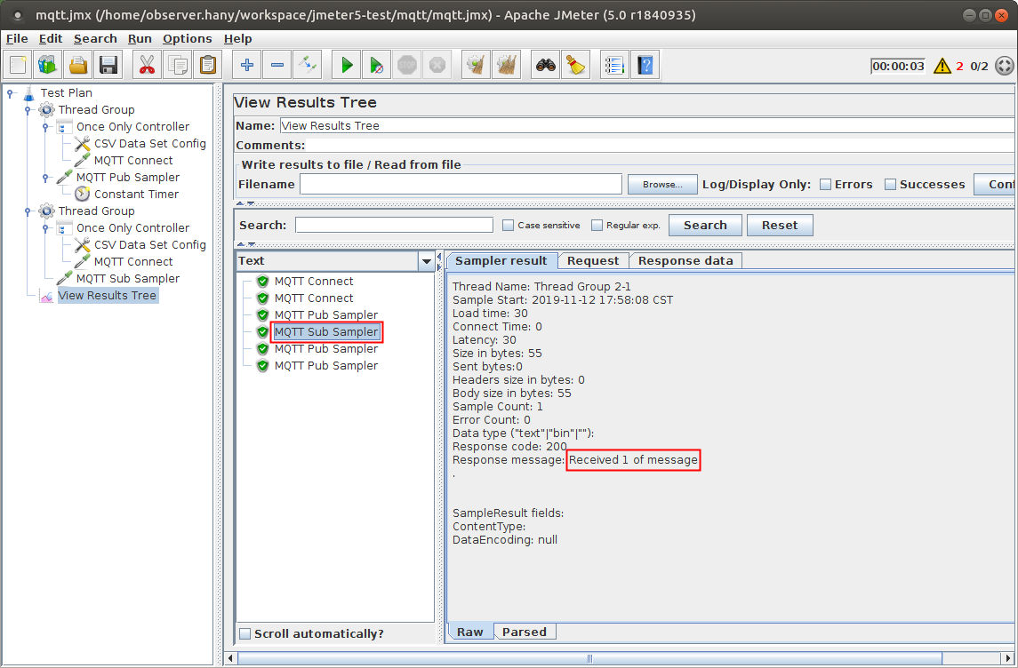Collapse all nodes with minus icon
The image size is (1018, 668).
[277, 65]
